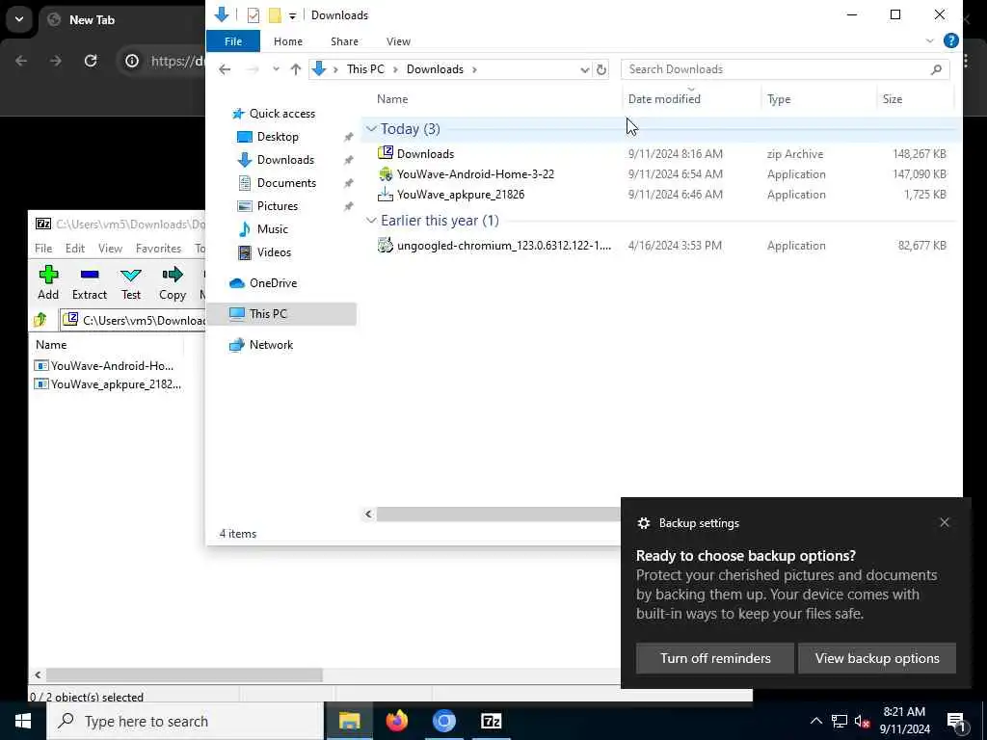Select Quick access in navigation pane
The image size is (987, 740).
(281, 114)
